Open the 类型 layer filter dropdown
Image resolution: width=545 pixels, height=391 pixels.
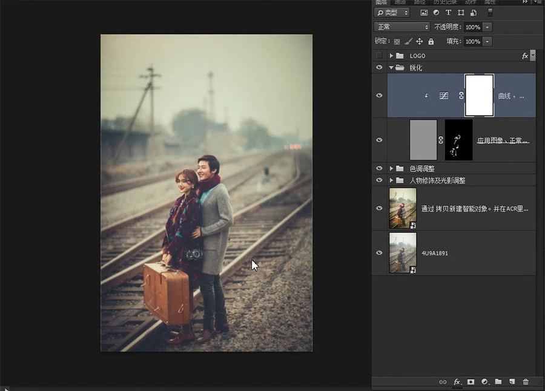[392, 13]
